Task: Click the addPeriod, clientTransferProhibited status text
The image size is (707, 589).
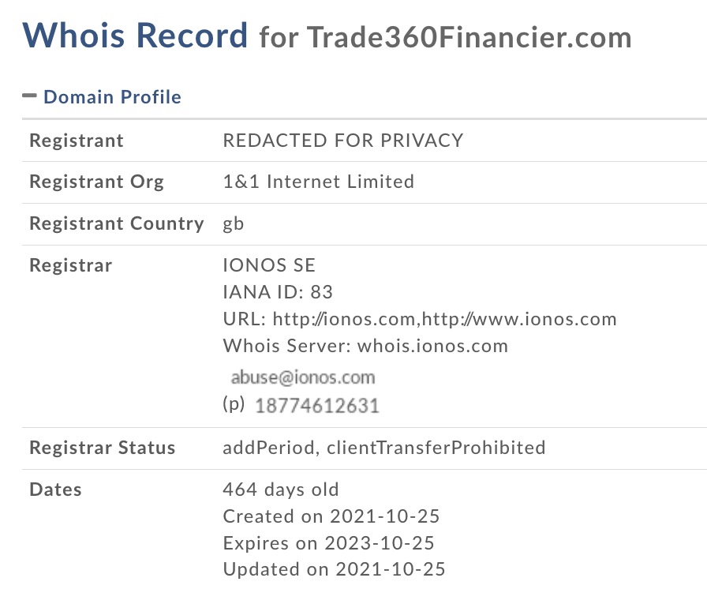Action: click(383, 448)
